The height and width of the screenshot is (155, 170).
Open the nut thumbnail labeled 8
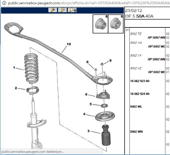pyautogui.click(x=101, y=24)
